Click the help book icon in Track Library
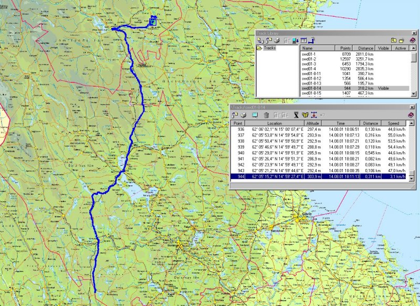 [412, 40]
